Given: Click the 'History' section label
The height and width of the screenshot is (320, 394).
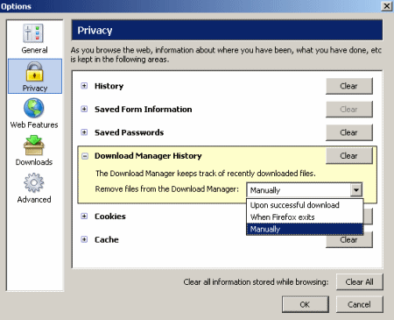Looking at the screenshot, I should click(109, 86).
